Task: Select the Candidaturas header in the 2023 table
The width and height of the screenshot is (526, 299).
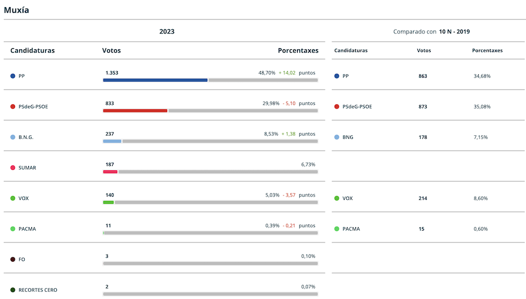Action: click(32, 50)
